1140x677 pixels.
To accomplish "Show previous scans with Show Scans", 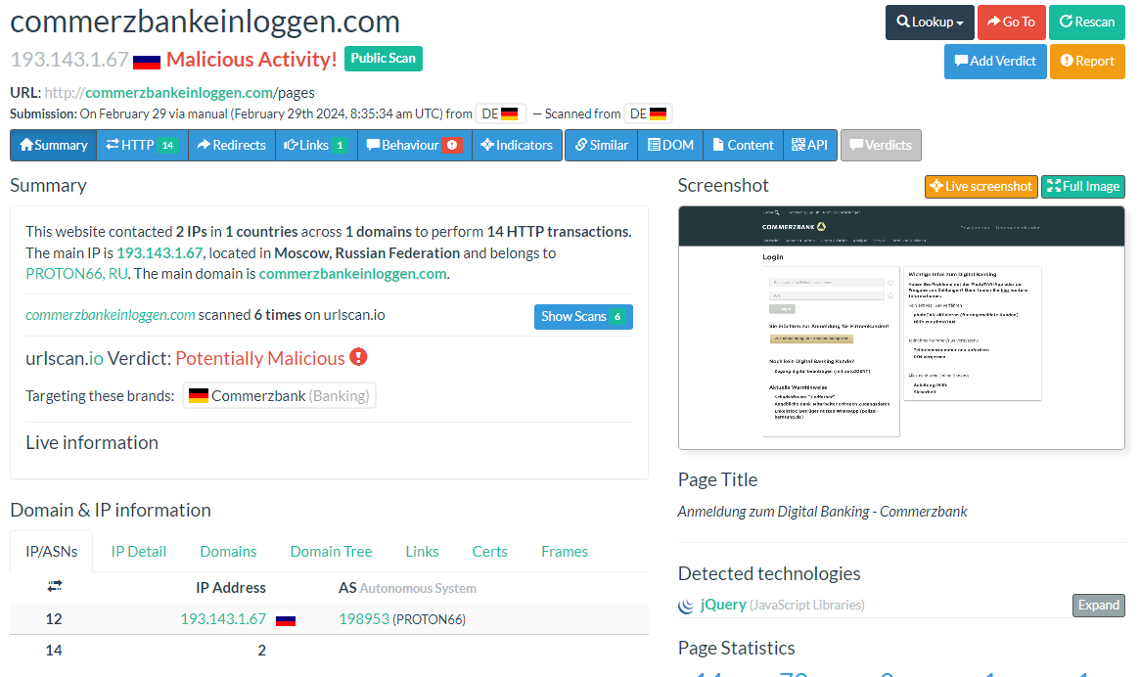I will tap(583, 316).
